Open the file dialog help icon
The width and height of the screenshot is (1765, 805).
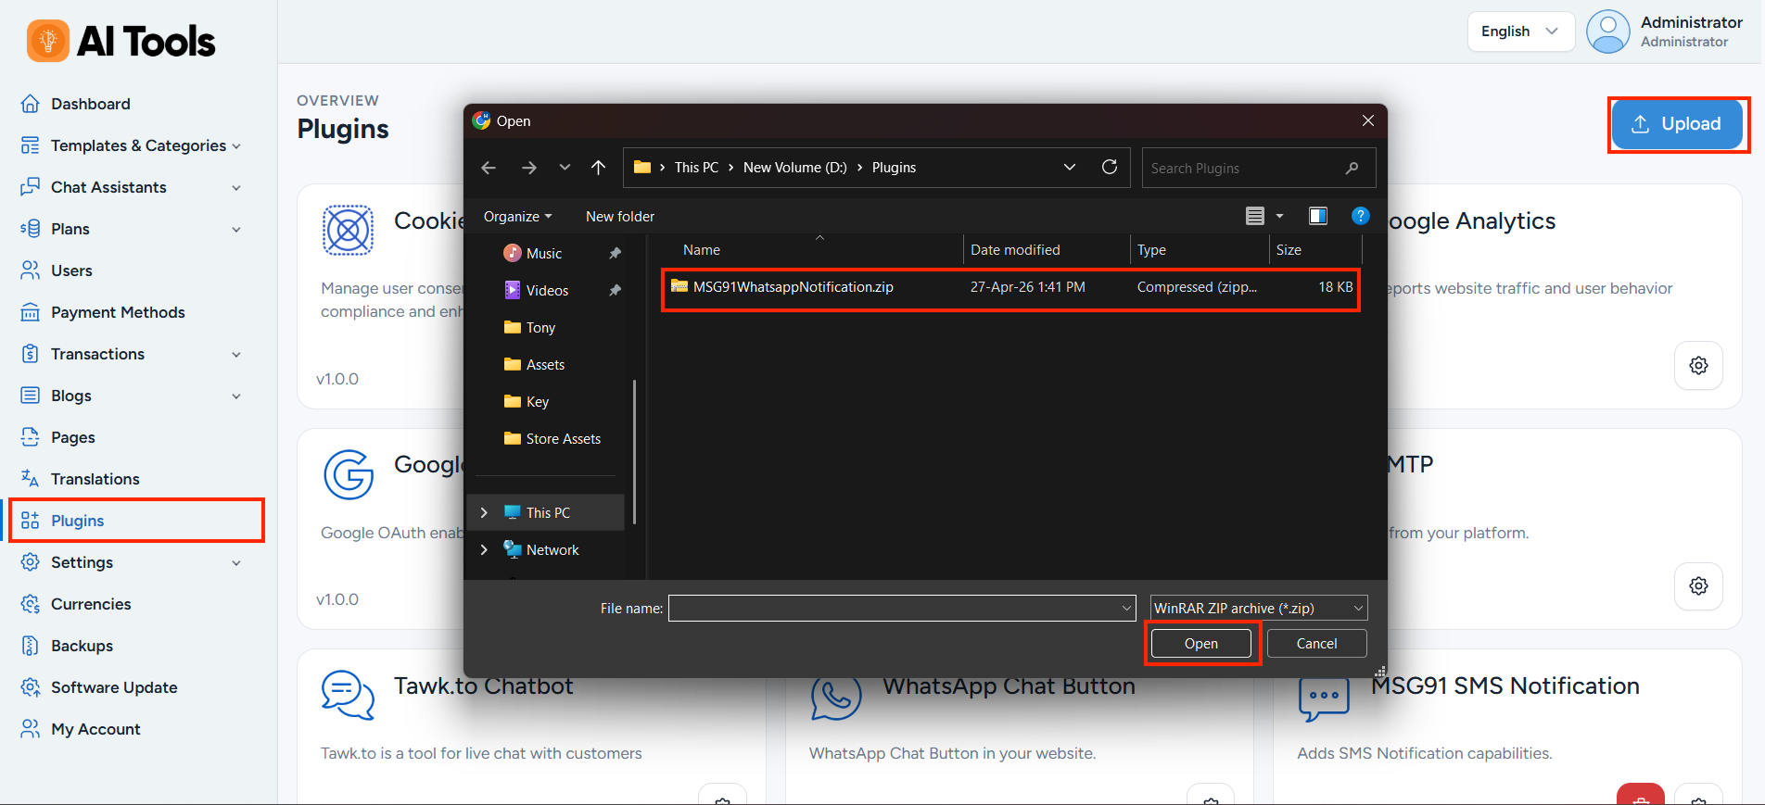(x=1361, y=216)
